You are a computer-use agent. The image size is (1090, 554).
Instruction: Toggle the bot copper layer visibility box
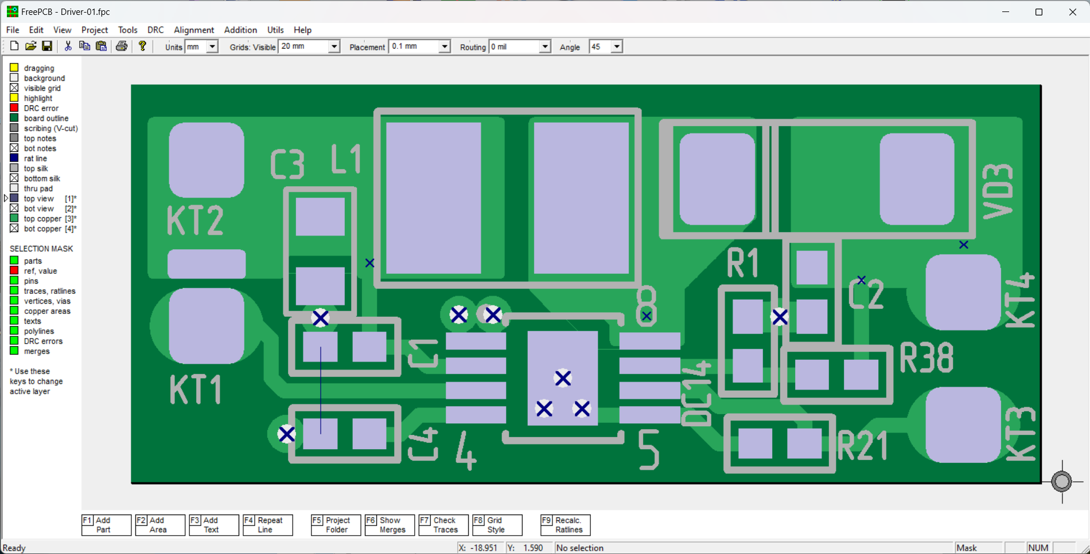point(14,229)
